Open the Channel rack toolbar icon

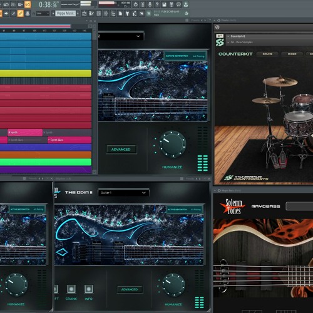[x=98, y=13]
